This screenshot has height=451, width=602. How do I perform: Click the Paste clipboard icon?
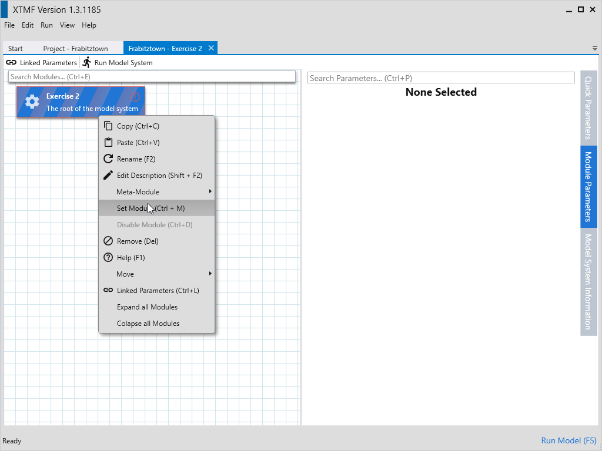tap(108, 143)
